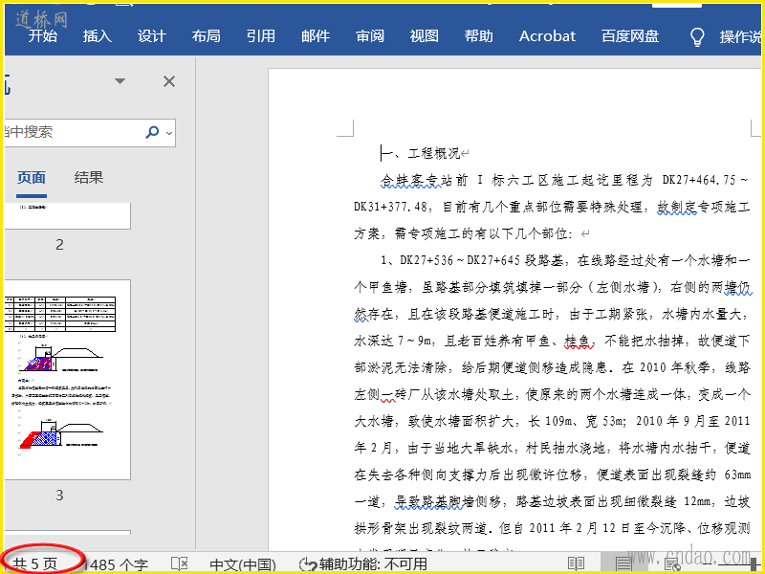Open the 引用 ribbon tab
The height and width of the screenshot is (574, 765).
[x=261, y=36]
